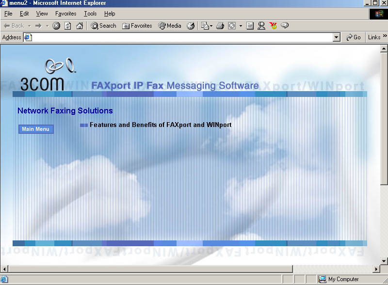Click the Main Menu button
Viewport: 388px width, 285px height.
click(x=36, y=129)
